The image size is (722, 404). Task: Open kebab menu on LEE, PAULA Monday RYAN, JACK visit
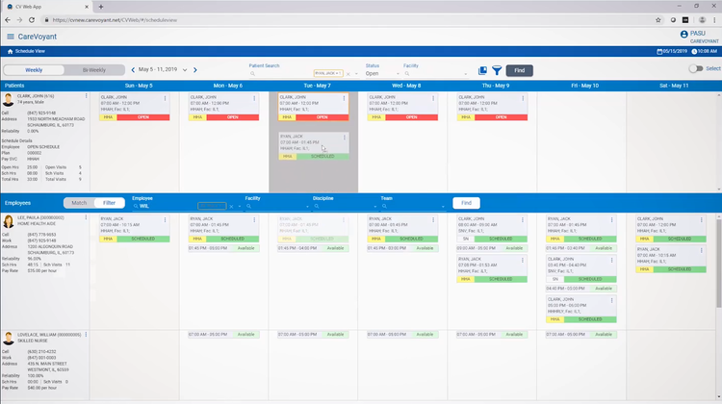[254, 220]
